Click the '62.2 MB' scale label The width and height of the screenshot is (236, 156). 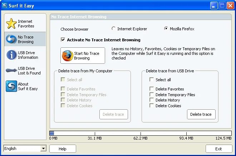point(141,138)
